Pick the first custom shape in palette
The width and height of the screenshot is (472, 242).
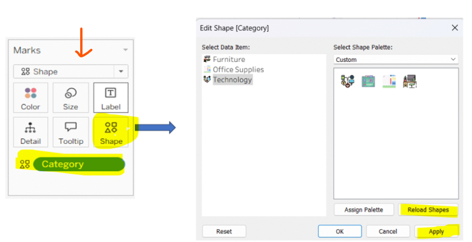[347, 81]
